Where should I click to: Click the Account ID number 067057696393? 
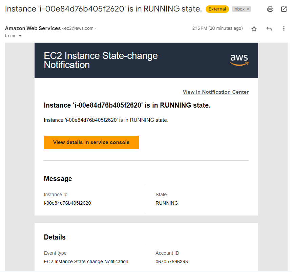click(171, 262)
